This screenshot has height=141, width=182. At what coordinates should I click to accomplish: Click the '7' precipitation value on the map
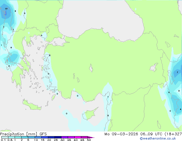click(x=177, y=72)
